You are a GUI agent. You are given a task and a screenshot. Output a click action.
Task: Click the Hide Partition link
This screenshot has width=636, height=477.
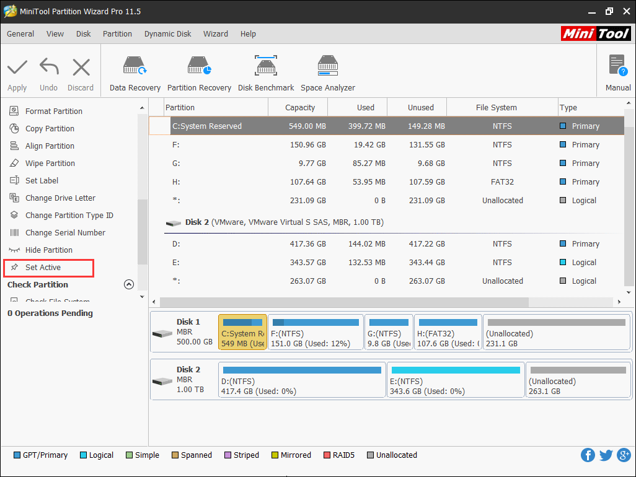click(x=49, y=250)
